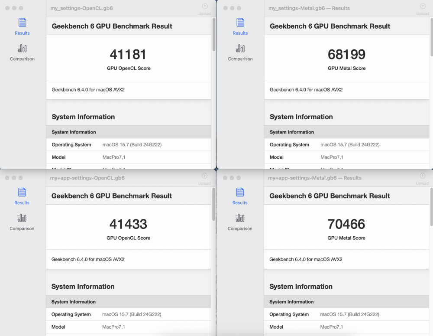Click Geekbench 6.4.0 version text under 70466
This screenshot has width=433, height=336.
(x=306, y=259)
